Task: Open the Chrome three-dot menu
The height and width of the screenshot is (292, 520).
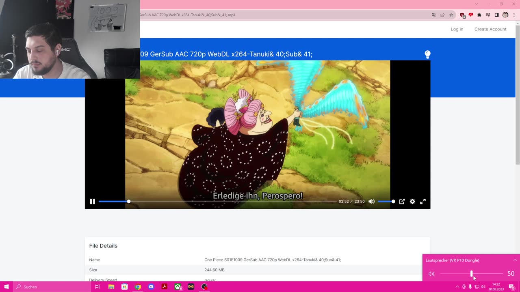Action: click(514, 15)
